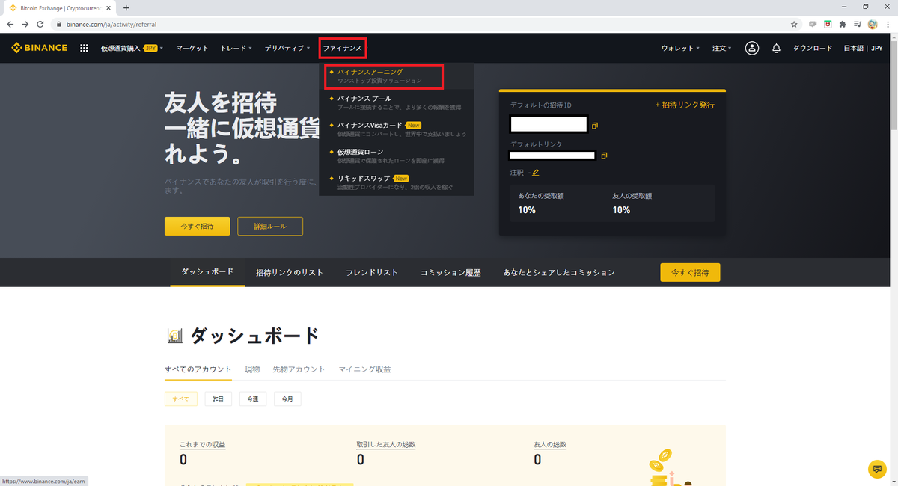Expand the デリバティブ dropdown menu
This screenshot has height=486, width=898.
tap(287, 48)
